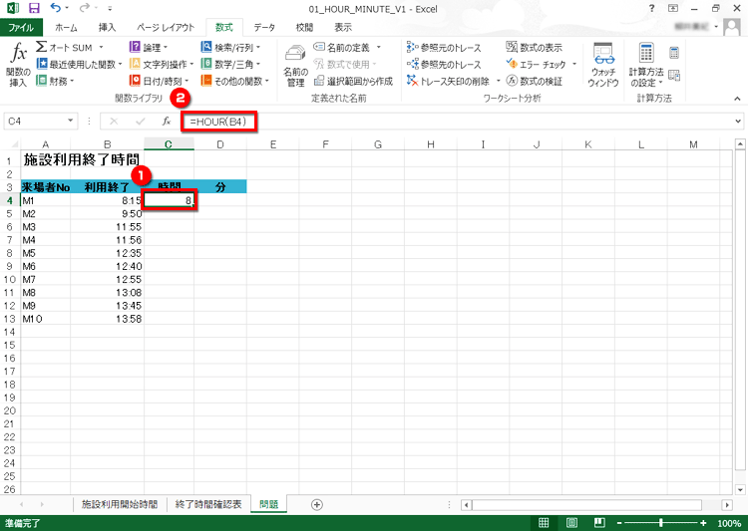Open the File (ファイル) tab

21,27
